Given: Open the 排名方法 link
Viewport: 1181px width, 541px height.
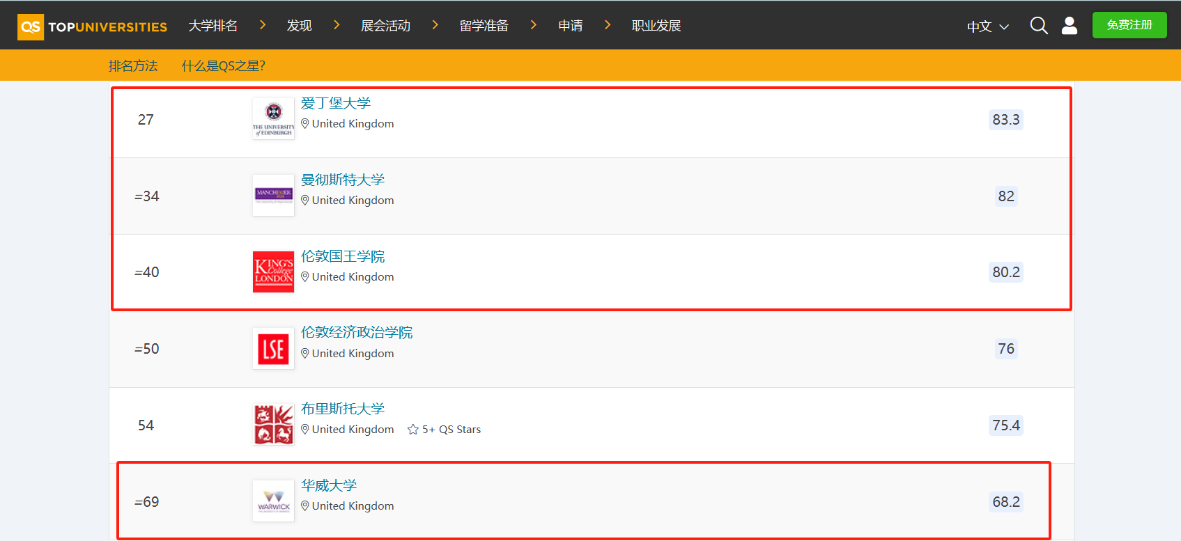Looking at the screenshot, I should [133, 66].
